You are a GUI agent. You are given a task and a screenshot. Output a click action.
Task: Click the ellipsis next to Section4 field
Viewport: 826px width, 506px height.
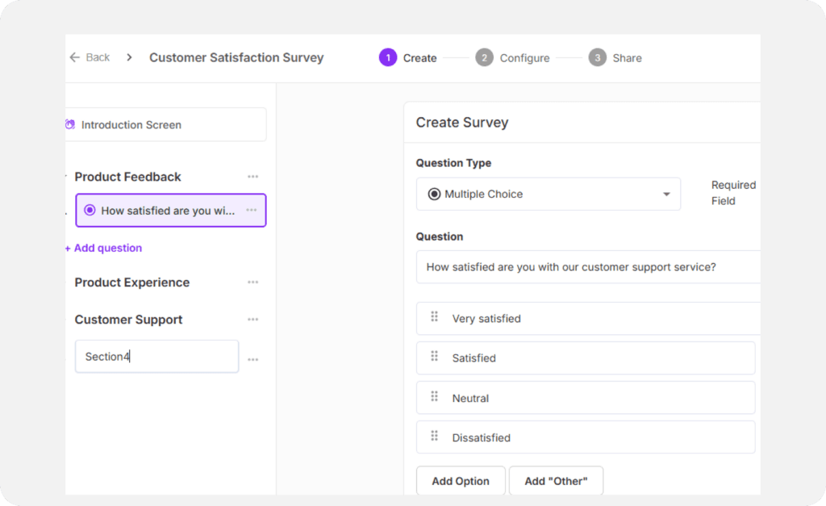[x=252, y=359]
